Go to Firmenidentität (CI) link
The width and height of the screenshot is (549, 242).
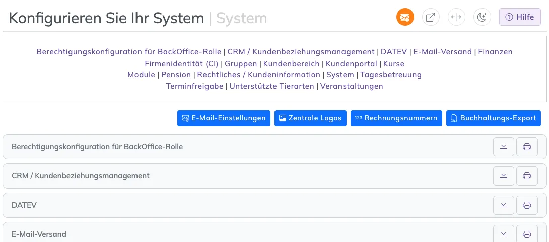181,64
